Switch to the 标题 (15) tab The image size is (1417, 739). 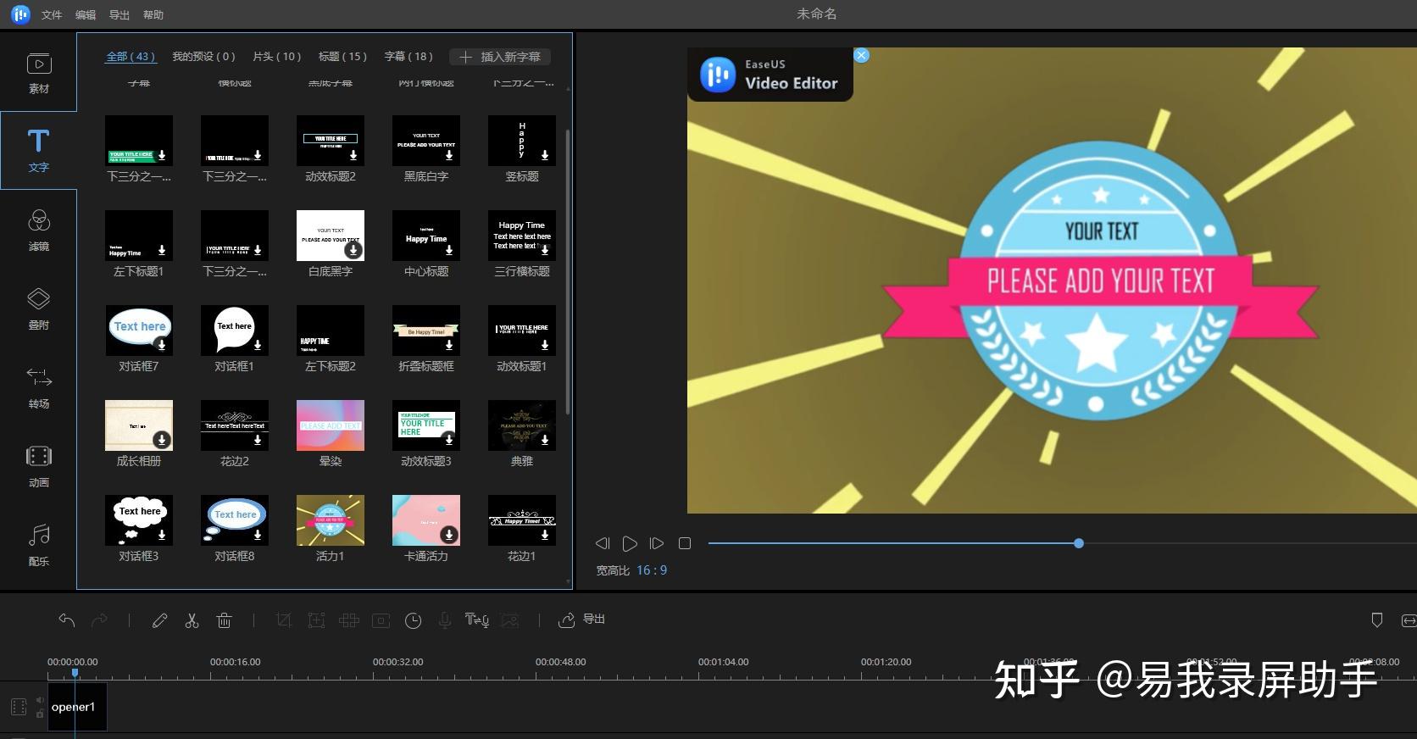(x=342, y=57)
